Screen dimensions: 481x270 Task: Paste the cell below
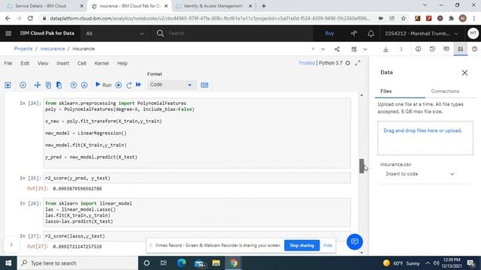(x=59, y=85)
